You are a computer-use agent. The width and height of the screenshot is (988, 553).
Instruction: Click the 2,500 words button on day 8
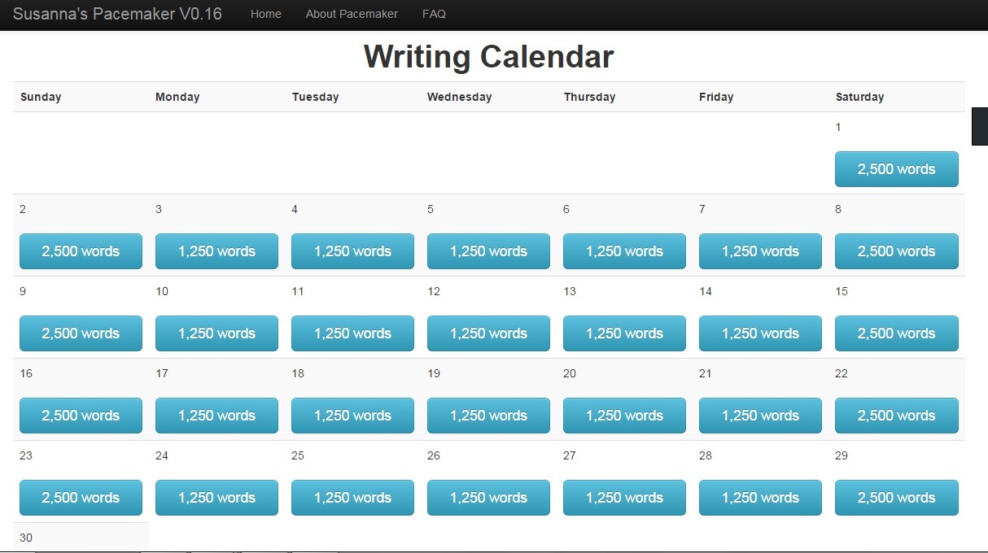click(896, 251)
